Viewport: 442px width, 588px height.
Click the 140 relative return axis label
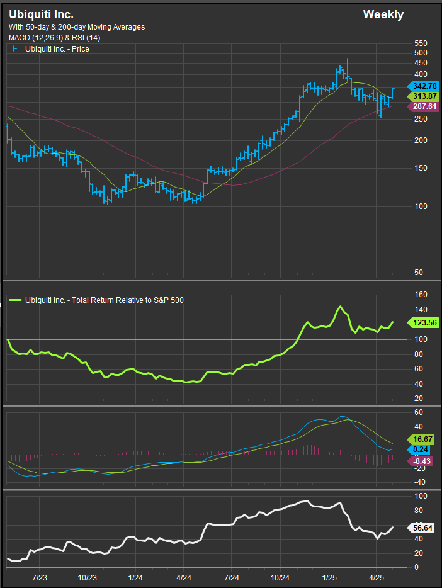[x=421, y=310]
